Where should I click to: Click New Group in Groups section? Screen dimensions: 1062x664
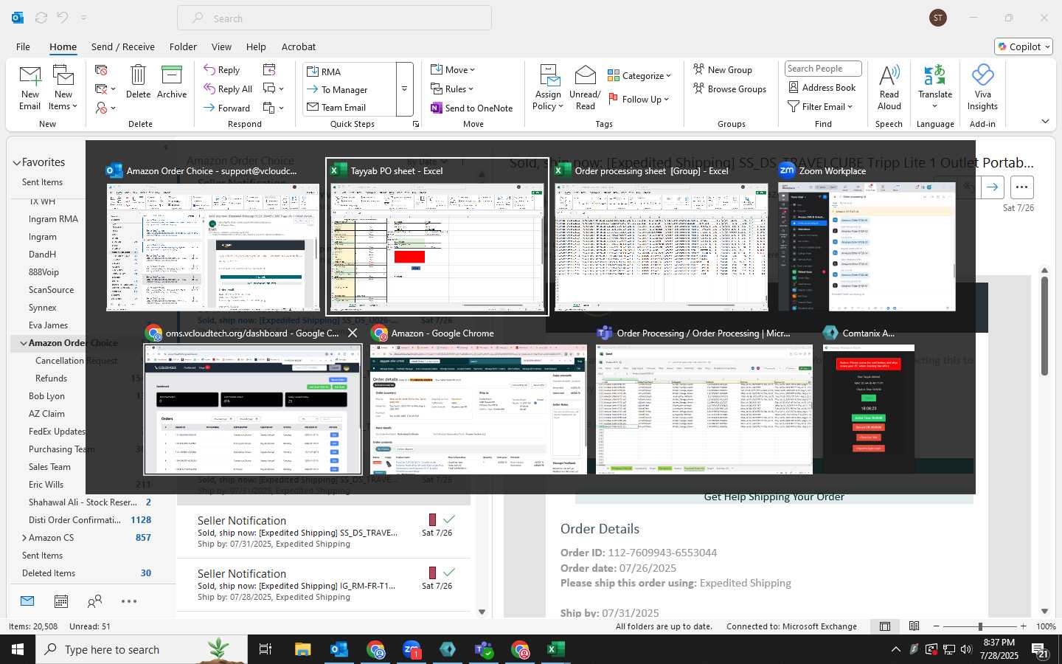[x=723, y=69]
